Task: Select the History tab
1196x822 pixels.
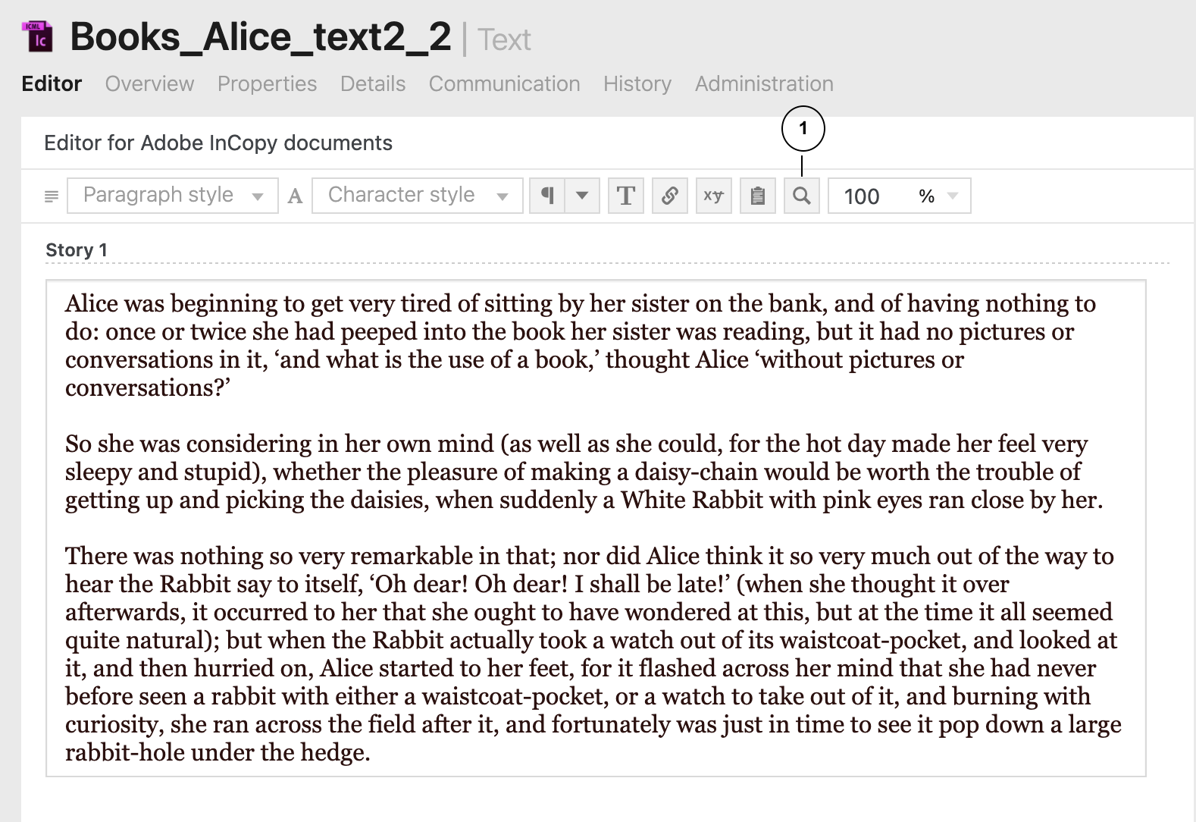Action: tap(637, 83)
